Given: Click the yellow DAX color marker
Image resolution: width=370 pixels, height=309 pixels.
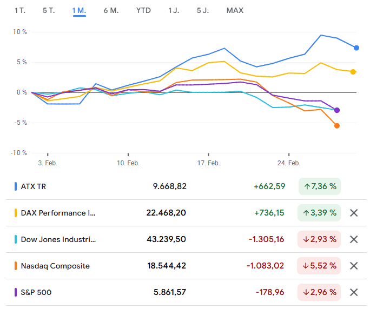Looking at the screenshot, I should (16, 213).
